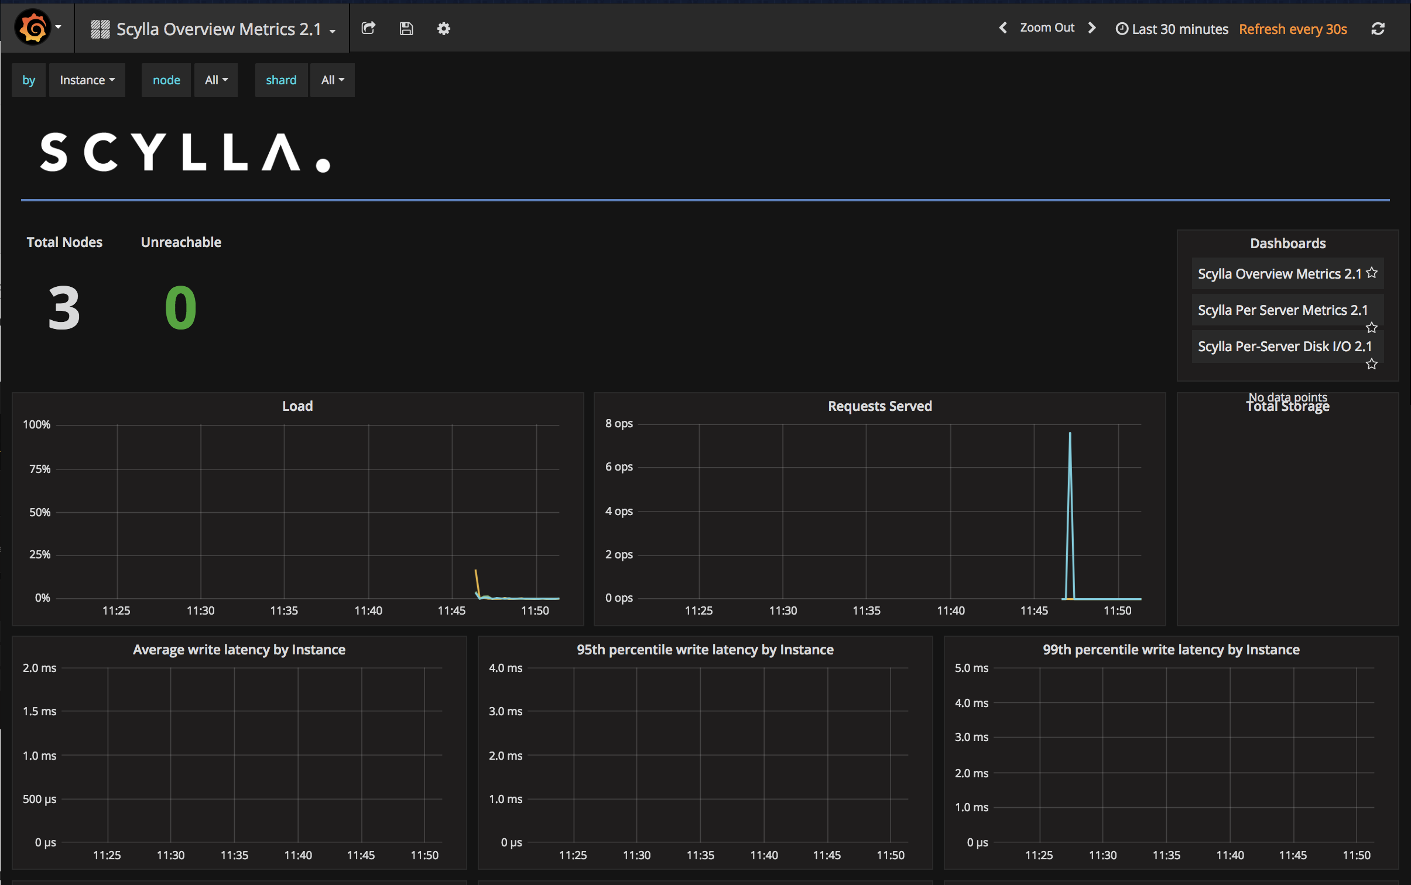Screen dimensions: 1411x885
Task: Click the Grafana menu dropdown caret
Action: [58, 27]
